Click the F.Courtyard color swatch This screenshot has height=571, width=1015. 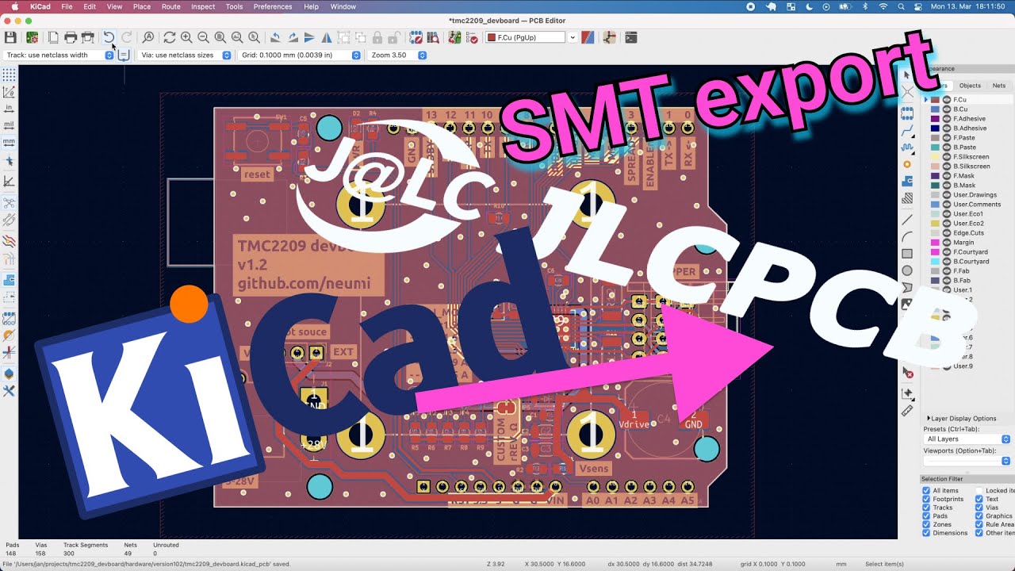pos(936,252)
